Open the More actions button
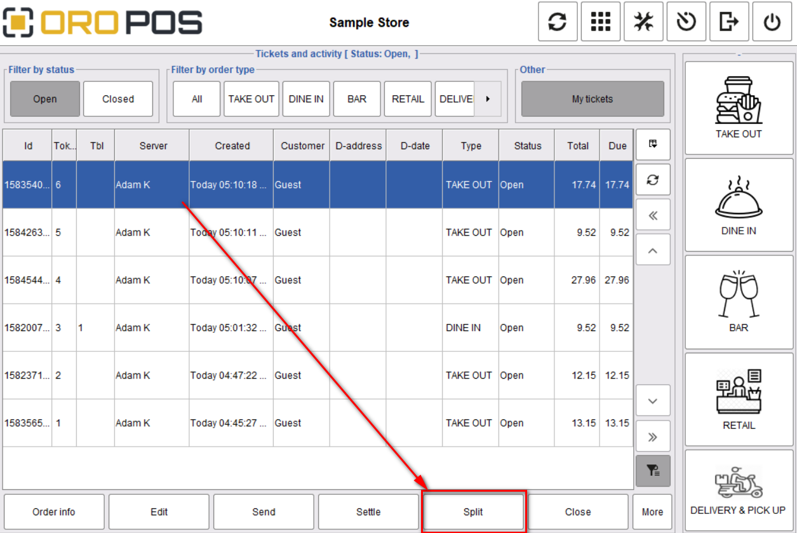Screen dimensions: 797x533 coord(652,512)
